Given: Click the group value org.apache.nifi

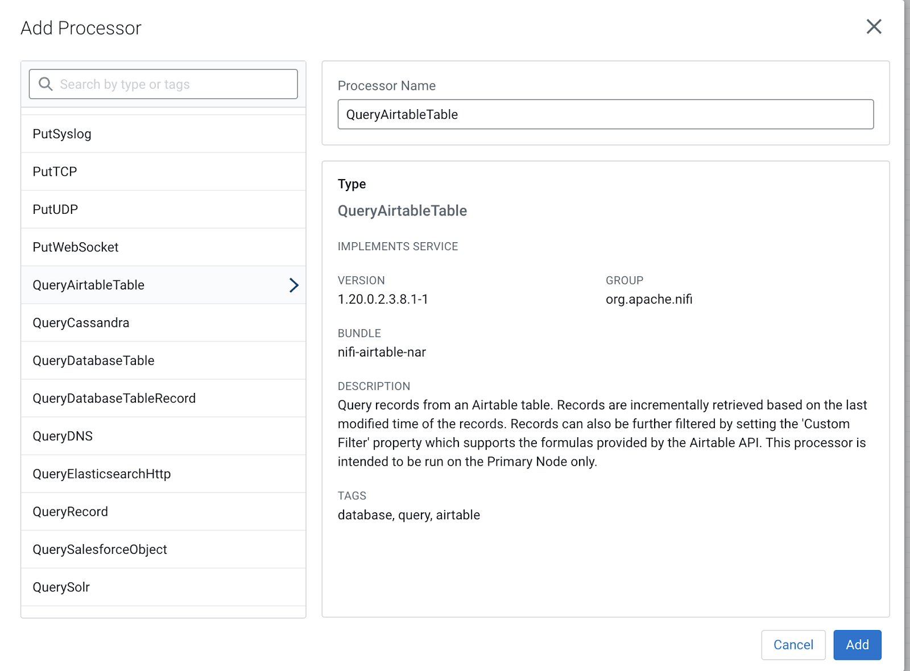Looking at the screenshot, I should point(649,299).
